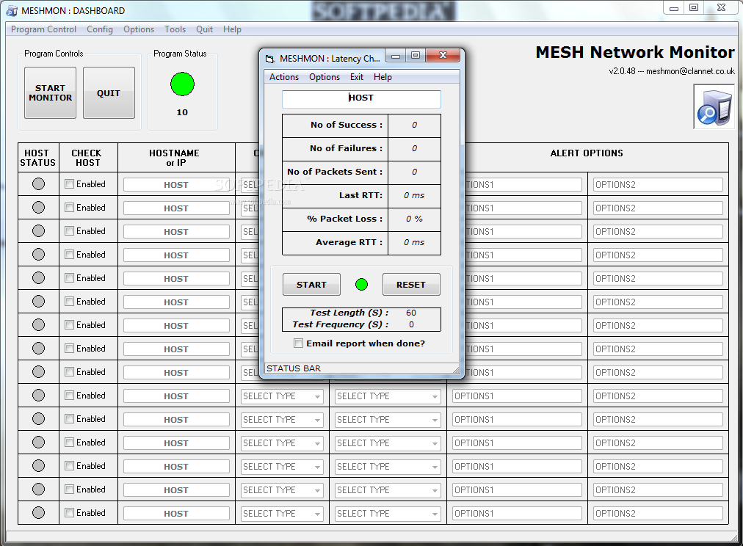
Task: Check Enabled checkbox in the eleventh row
Action: [70, 418]
